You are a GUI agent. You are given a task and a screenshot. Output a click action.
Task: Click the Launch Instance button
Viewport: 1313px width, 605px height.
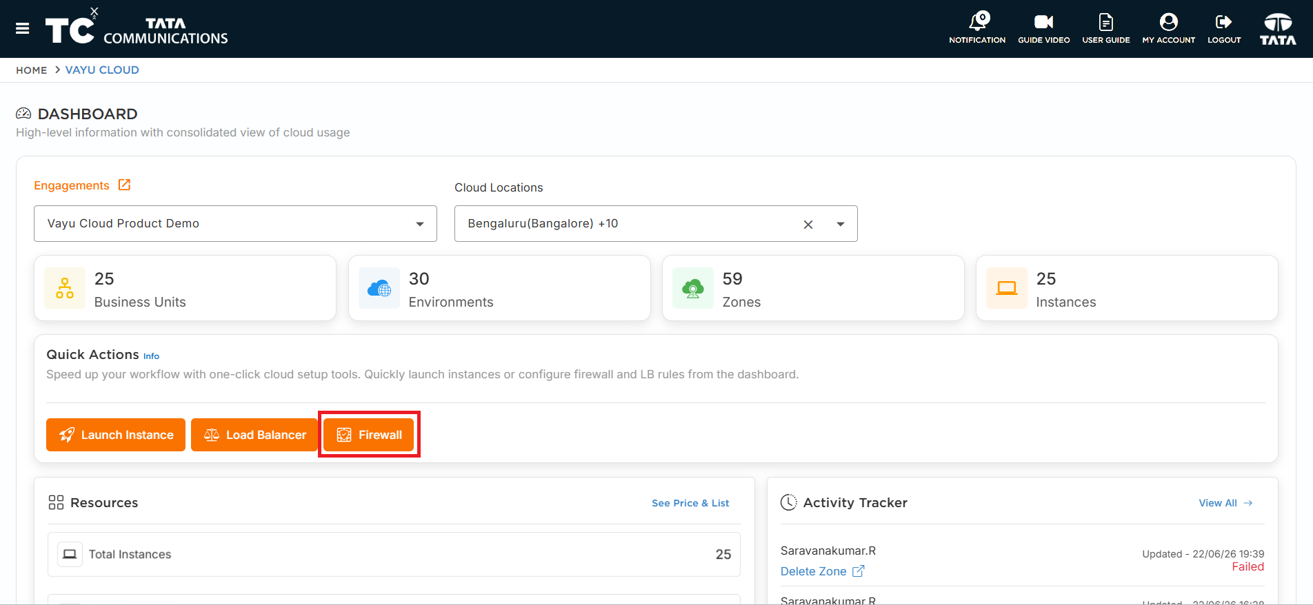(x=116, y=435)
